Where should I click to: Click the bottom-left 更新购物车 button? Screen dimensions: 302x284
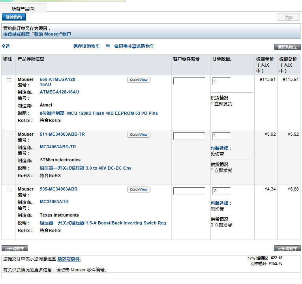[15, 248]
